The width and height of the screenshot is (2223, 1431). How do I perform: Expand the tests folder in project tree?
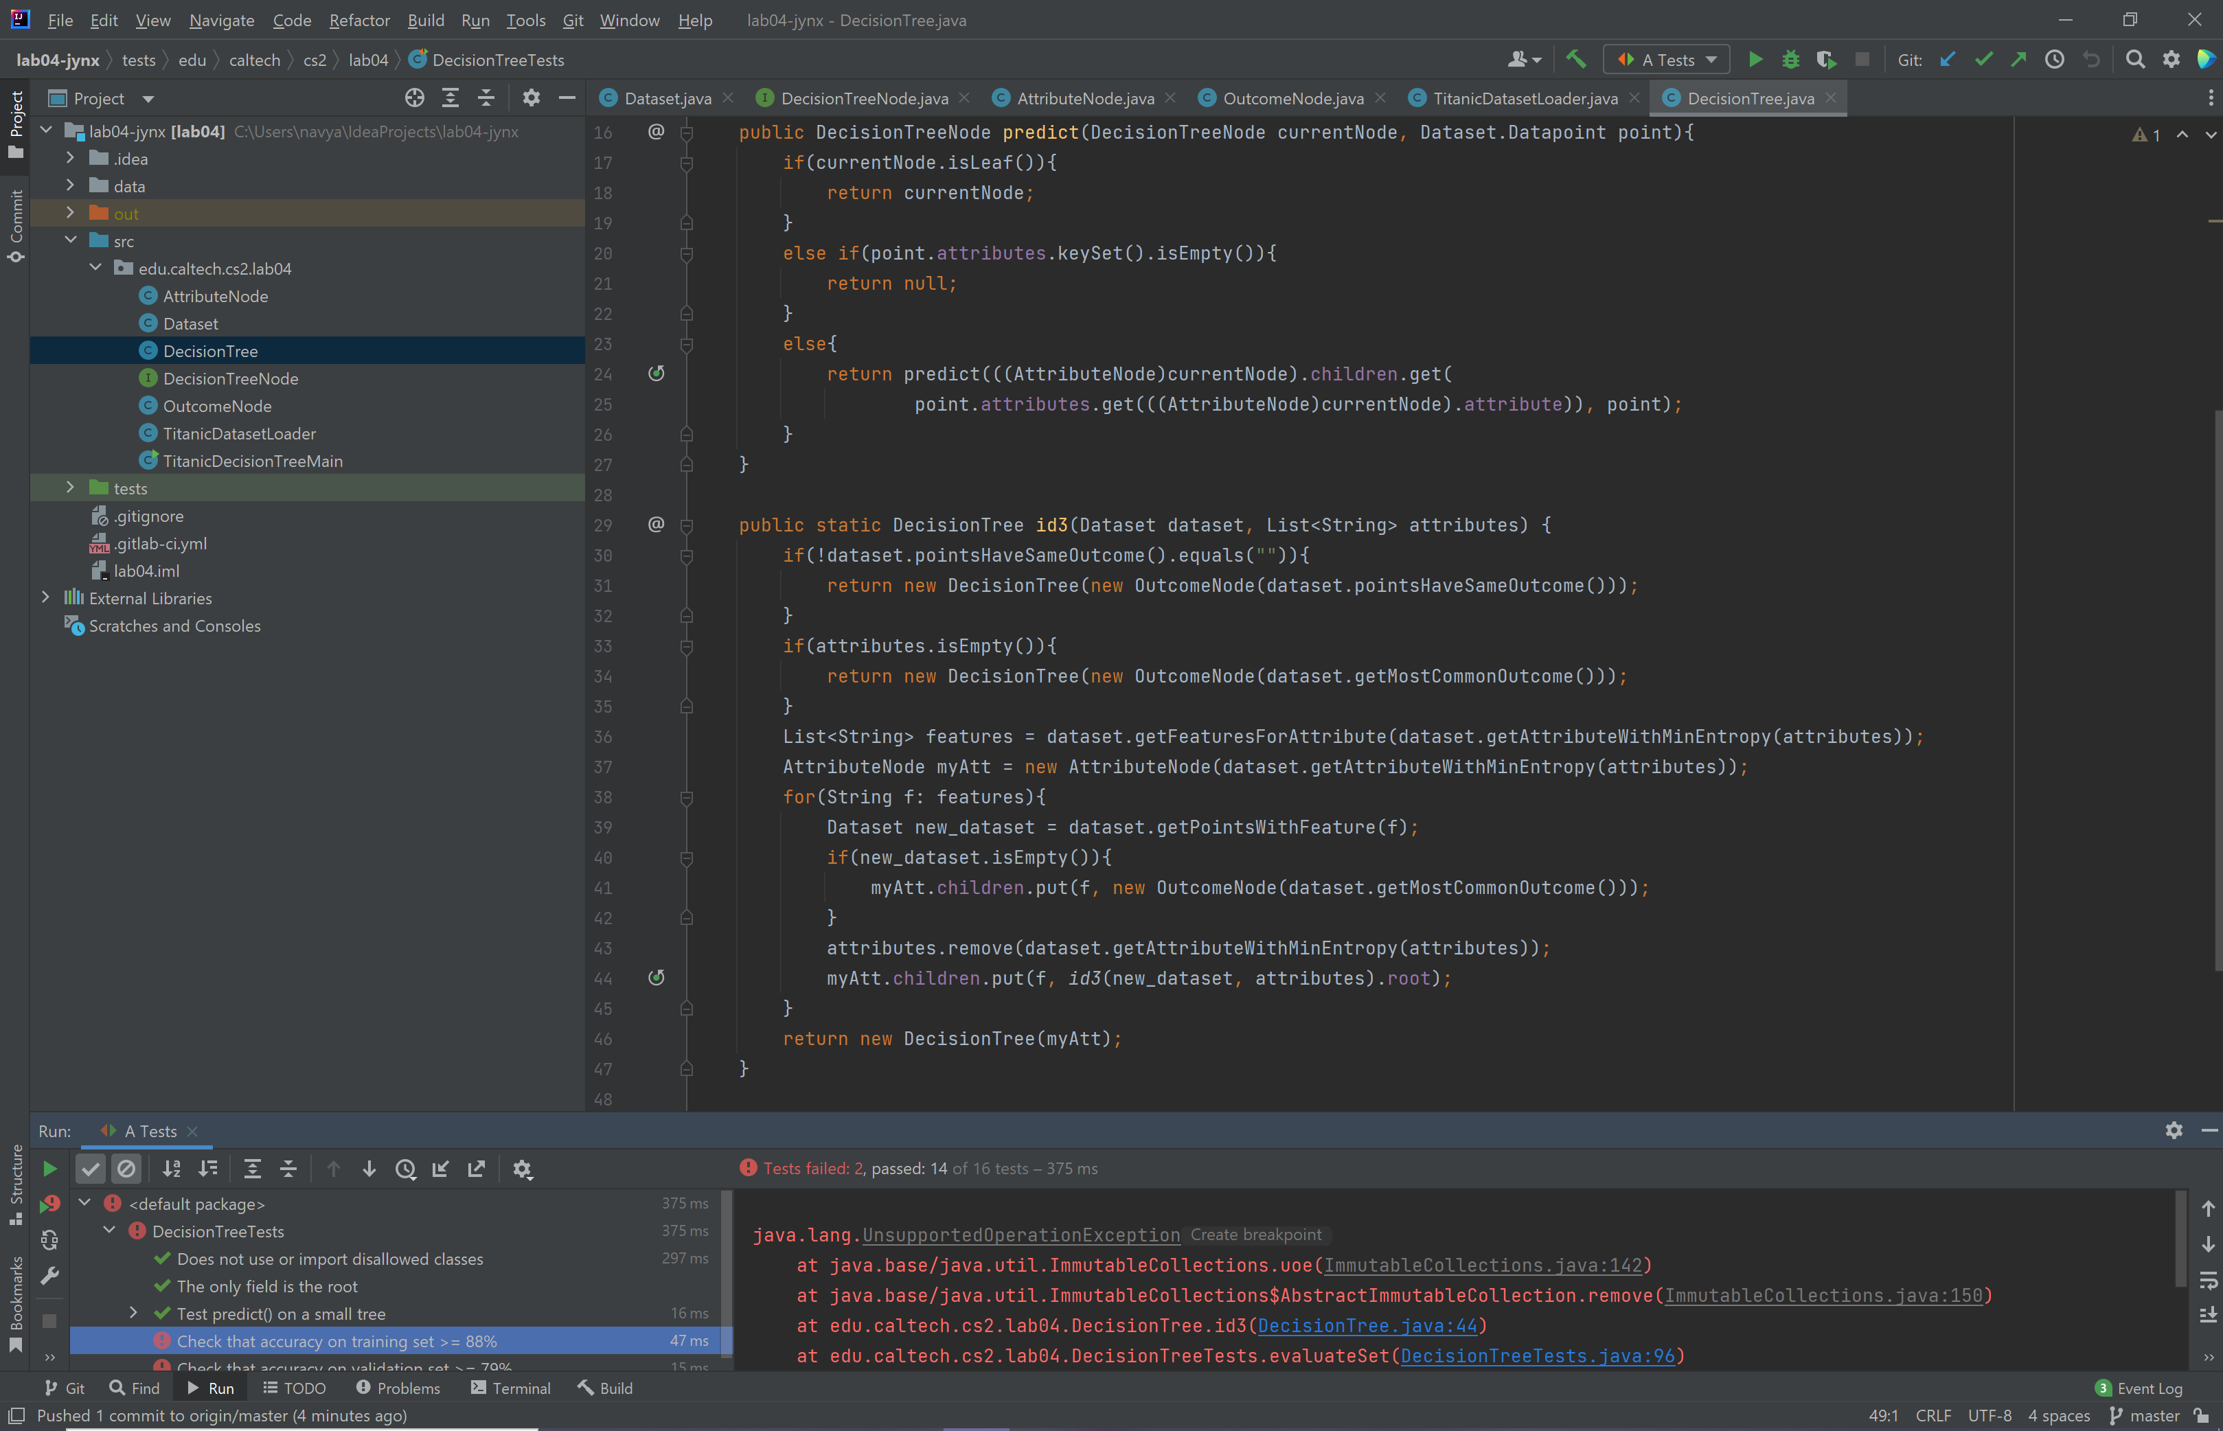(x=71, y=488)
